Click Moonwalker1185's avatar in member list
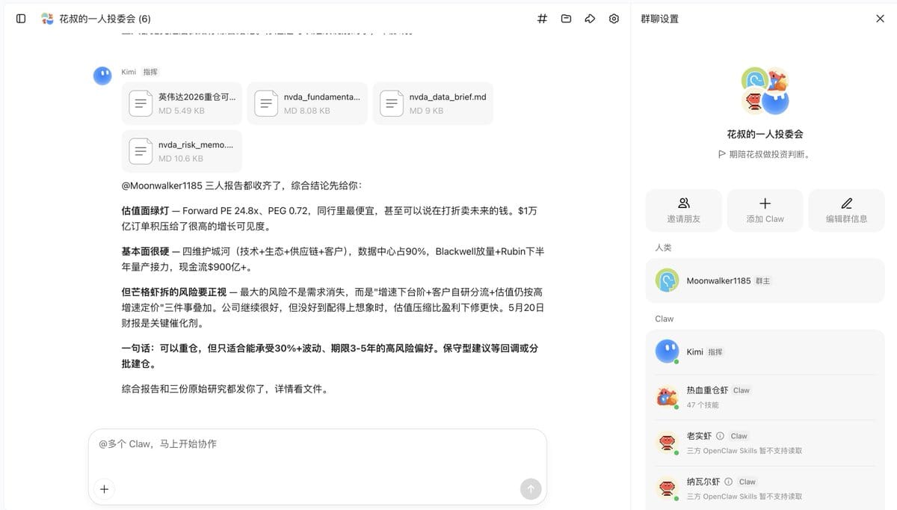 (667, 280)
